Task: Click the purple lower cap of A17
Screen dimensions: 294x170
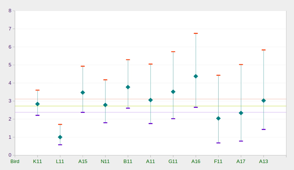Action: 241,141
